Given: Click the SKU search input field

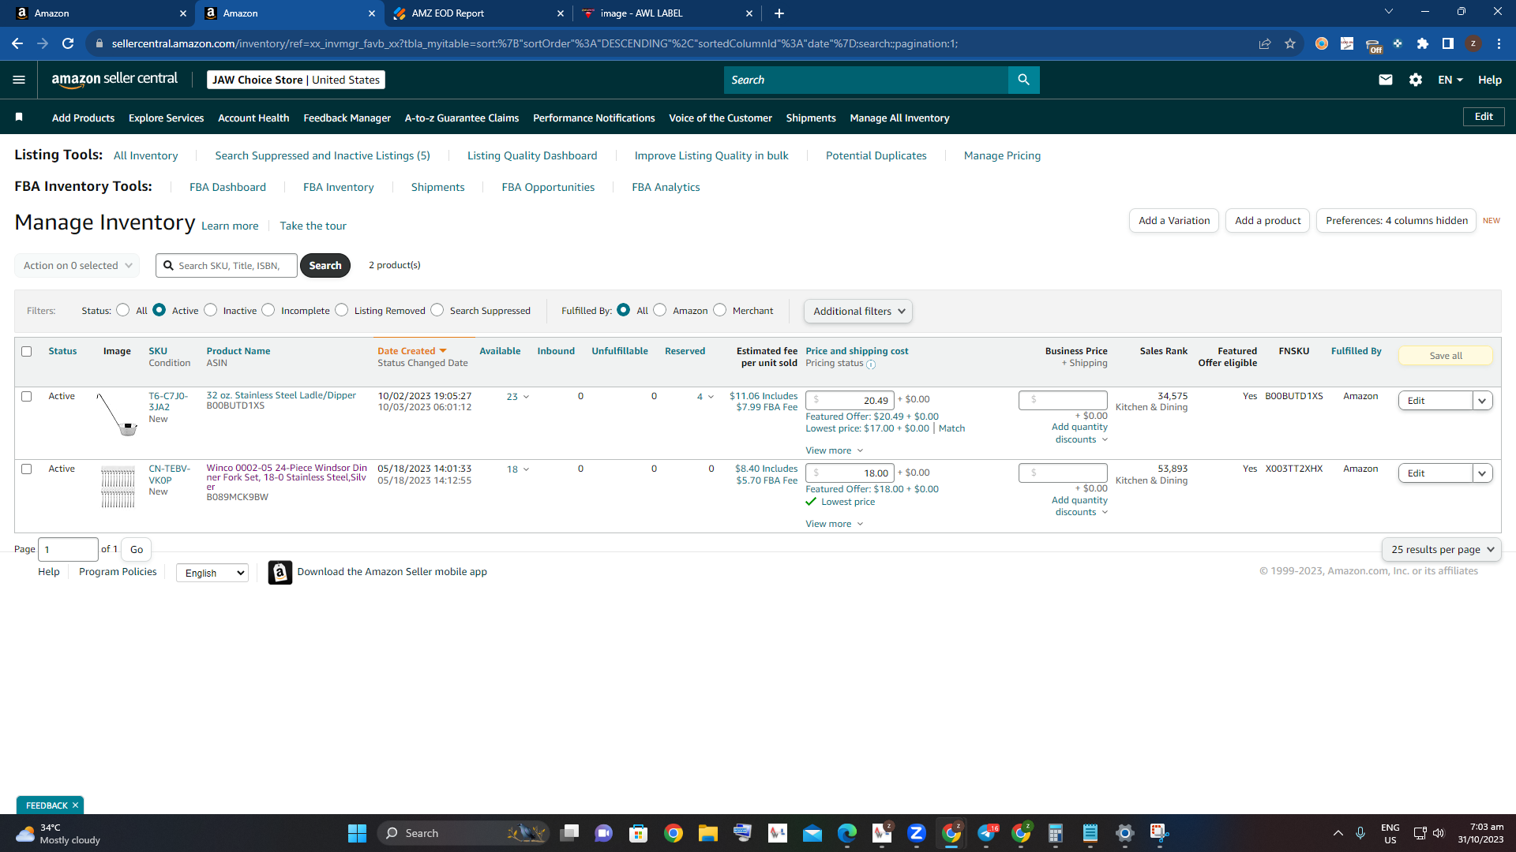Looking at the screenshot, I should pos(227,265).
